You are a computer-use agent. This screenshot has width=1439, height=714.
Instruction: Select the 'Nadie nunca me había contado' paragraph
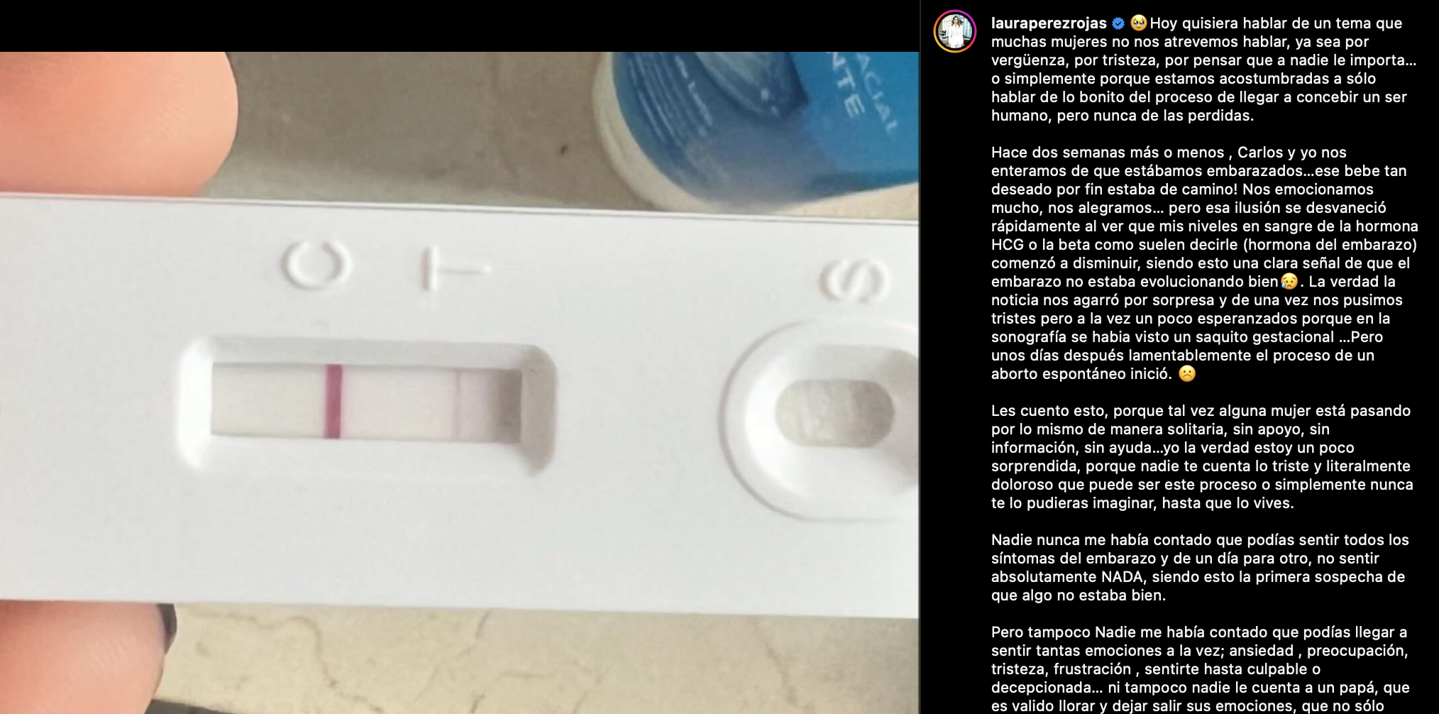[x=1200, y=568]
